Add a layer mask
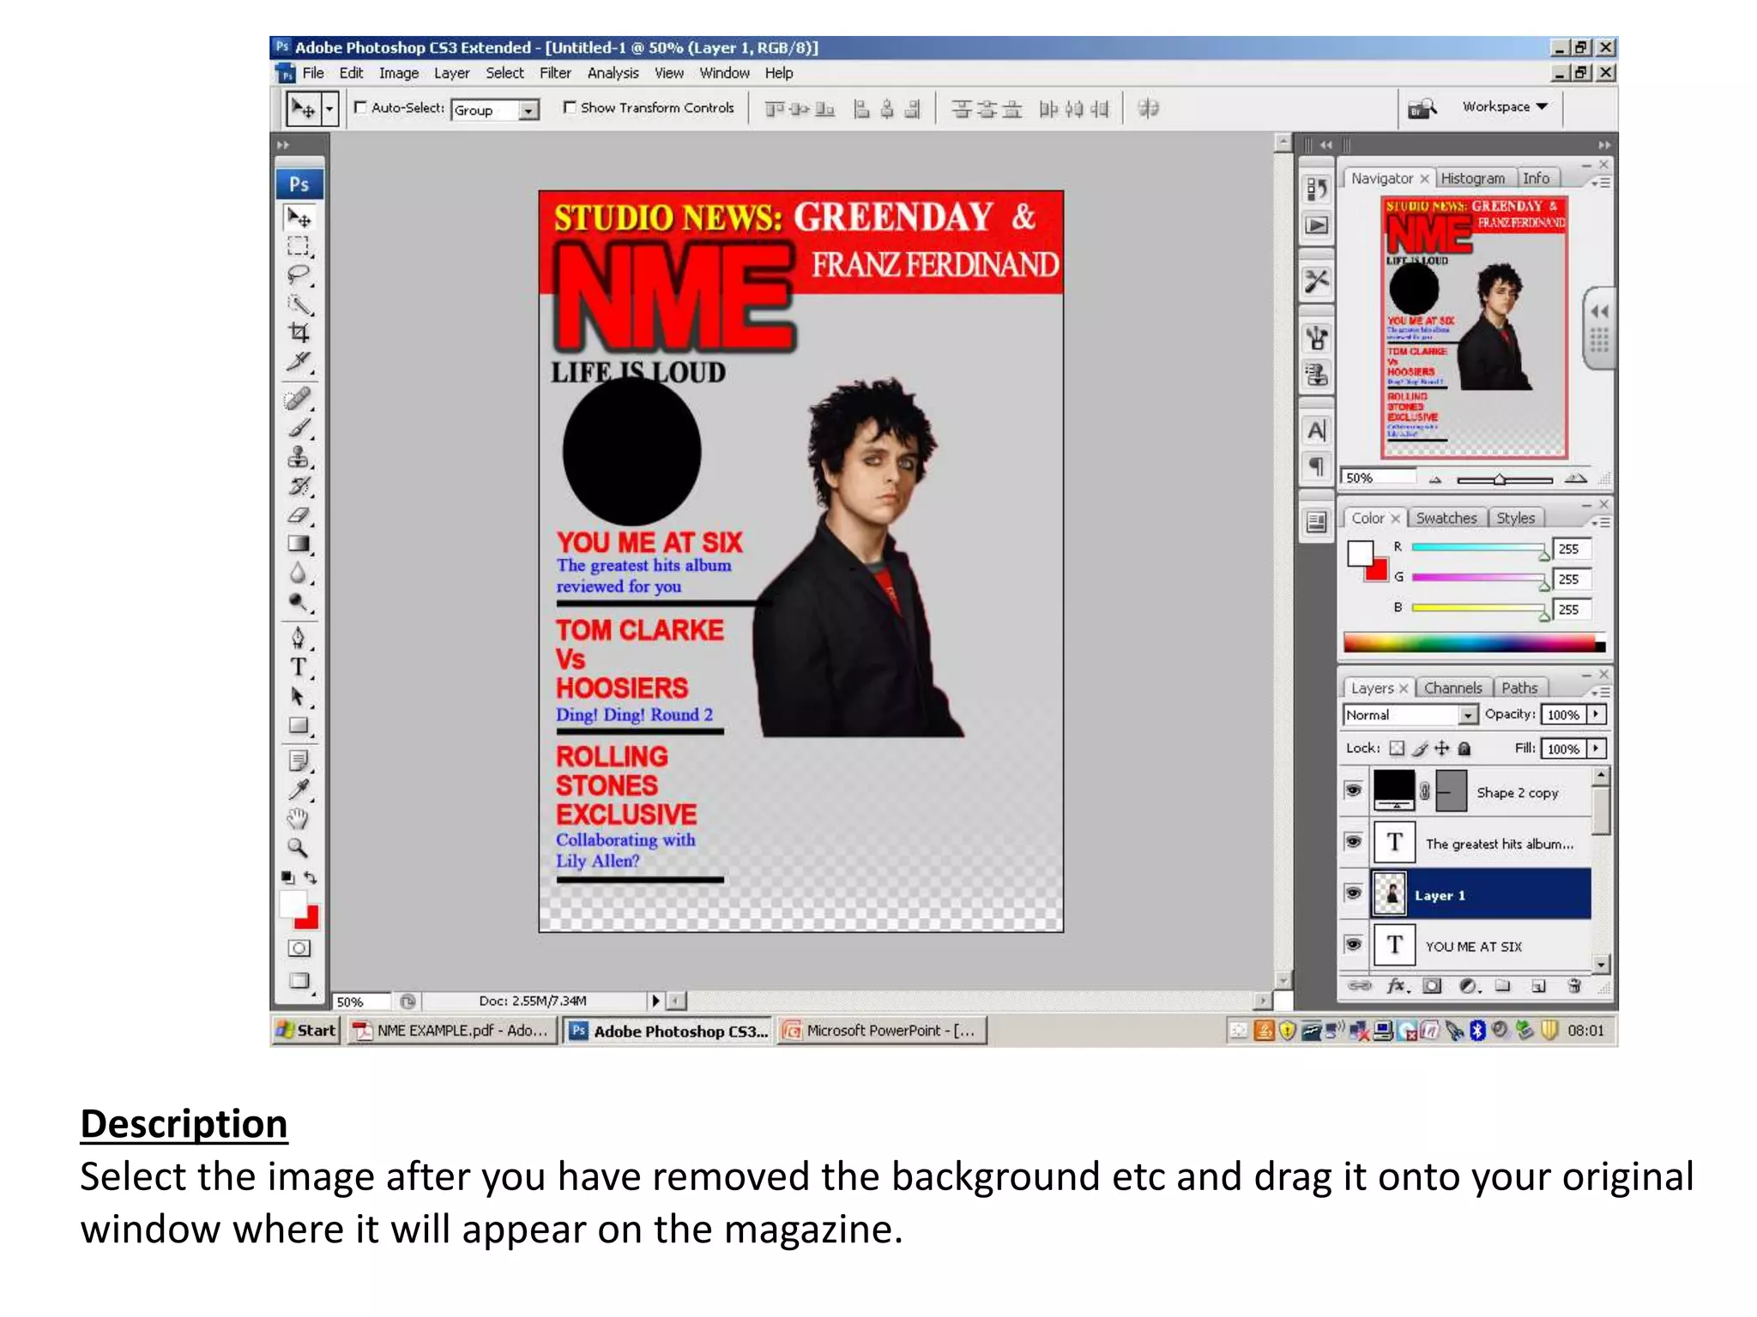This screenshot has height=1317, width=1757. pos(1431,986)
